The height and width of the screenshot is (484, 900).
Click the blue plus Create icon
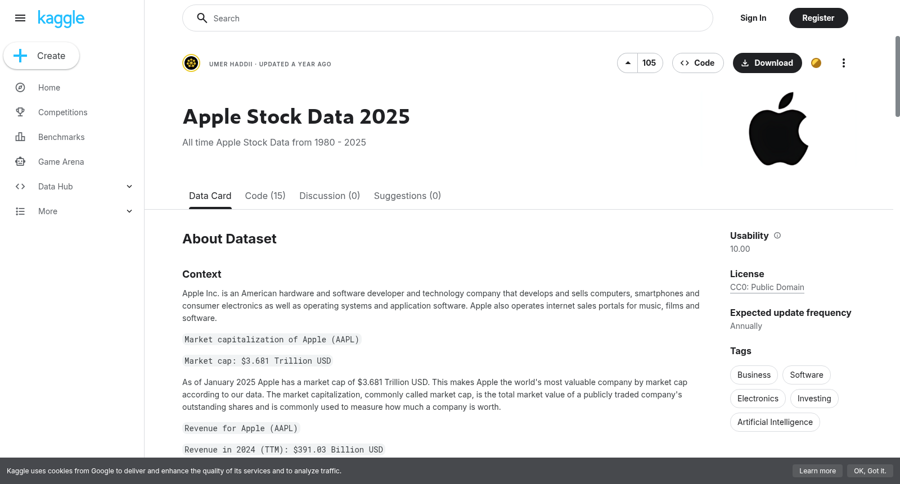pos(20,56)
